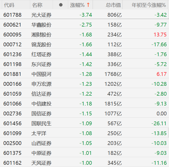169x167 pixels.
Task: Click -17.66 year-to-date value
Action: pos(159,45)
